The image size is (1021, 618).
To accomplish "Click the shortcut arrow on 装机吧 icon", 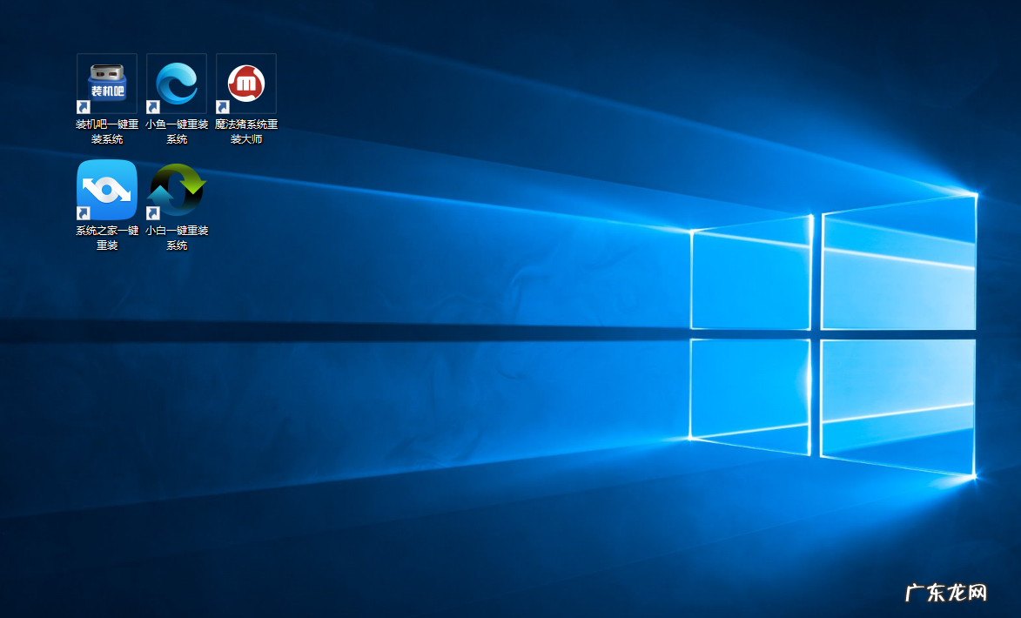I will (83, 106).
